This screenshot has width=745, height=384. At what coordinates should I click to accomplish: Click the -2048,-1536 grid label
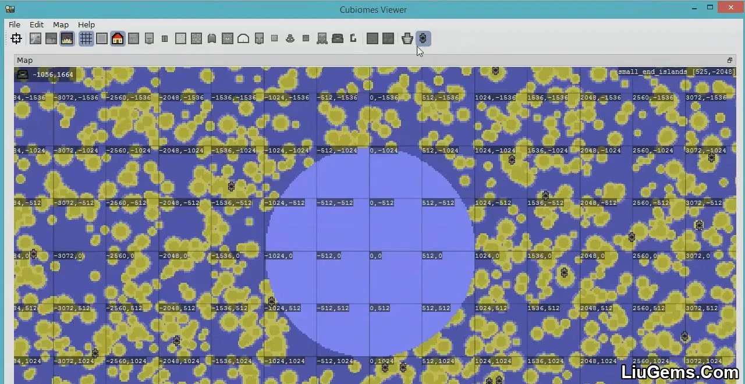pos(181,98)
